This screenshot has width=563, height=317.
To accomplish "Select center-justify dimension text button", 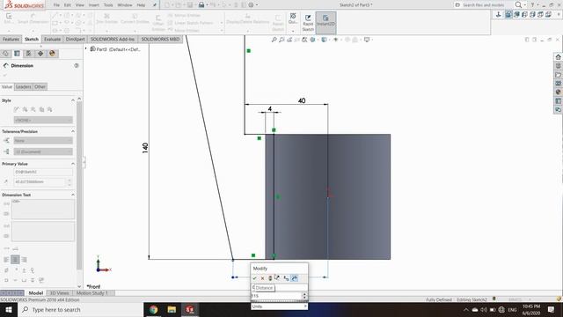I will point(15,260).
